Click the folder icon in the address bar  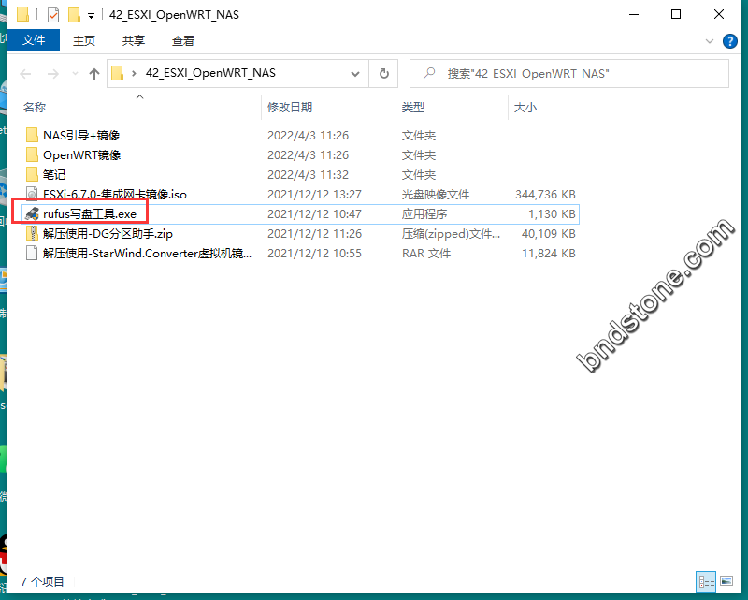click(118, 73)
